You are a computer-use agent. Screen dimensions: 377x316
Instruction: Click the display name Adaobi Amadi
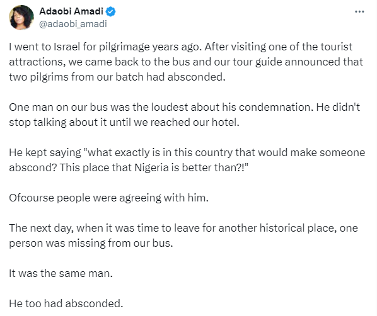point(71,11)
